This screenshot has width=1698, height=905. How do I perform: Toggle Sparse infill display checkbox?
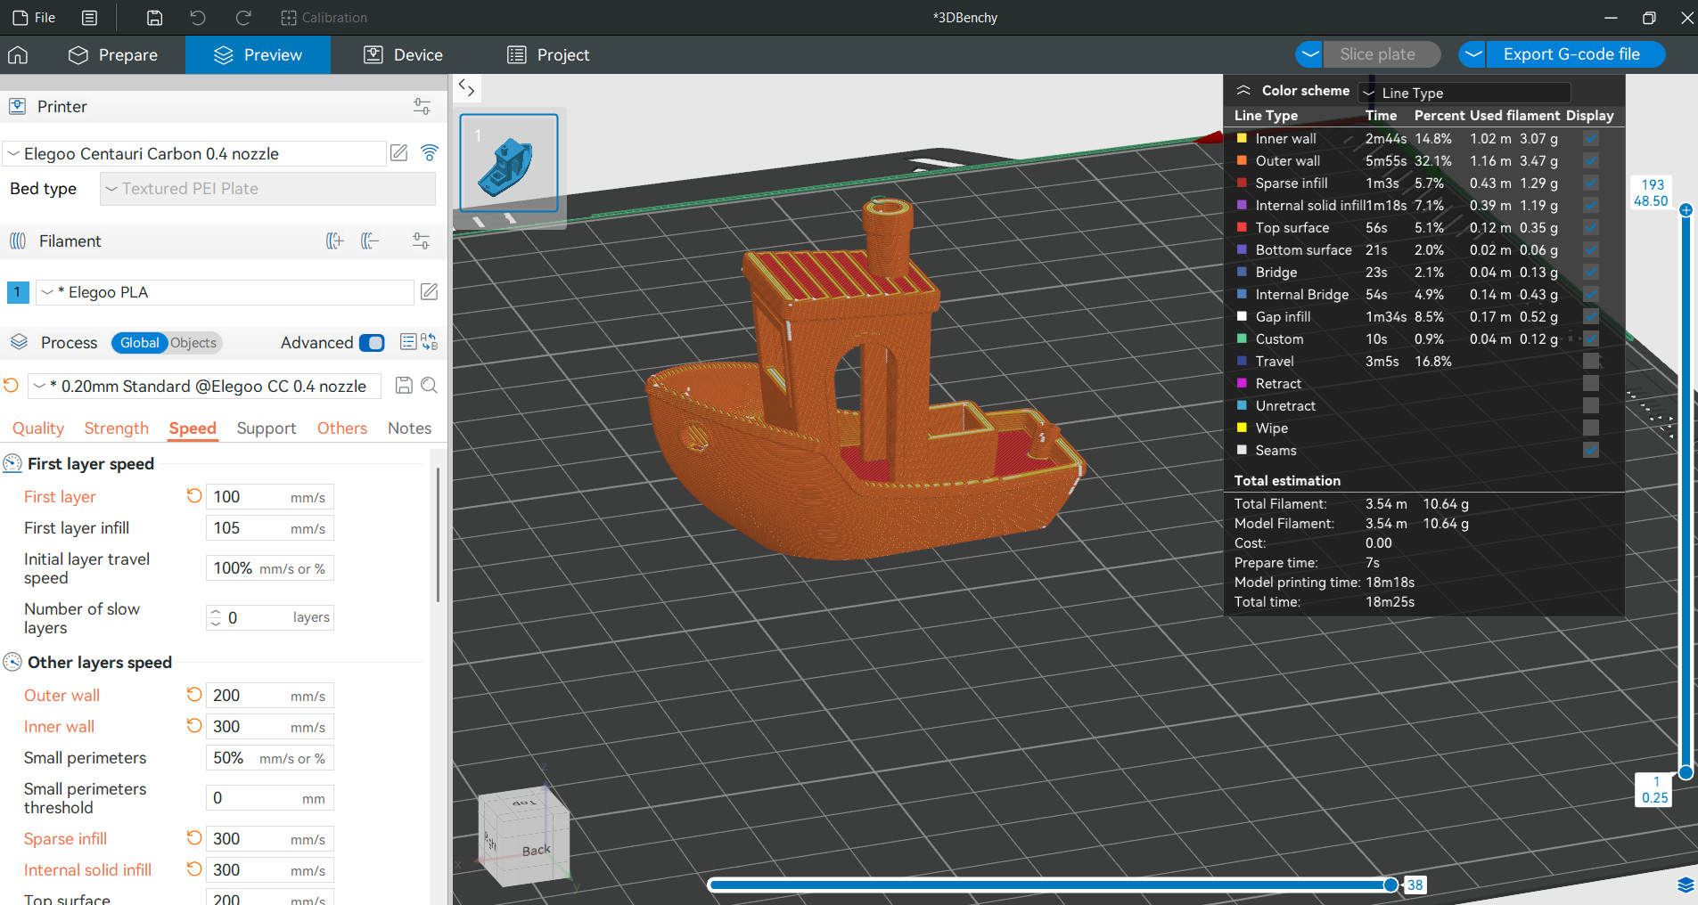coord(1591,183)
